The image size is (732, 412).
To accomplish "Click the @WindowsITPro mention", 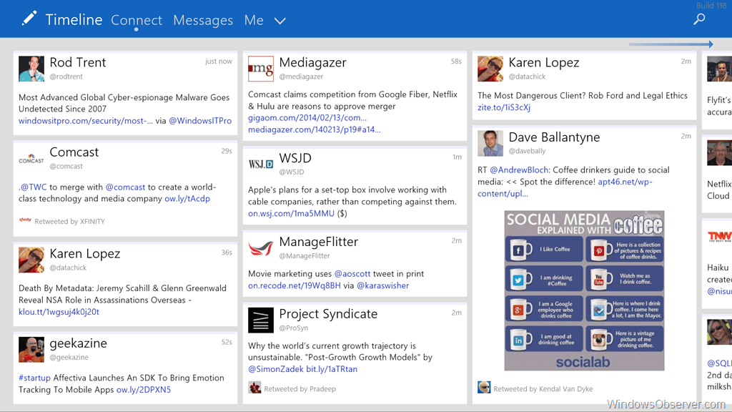I will (200, 120).
